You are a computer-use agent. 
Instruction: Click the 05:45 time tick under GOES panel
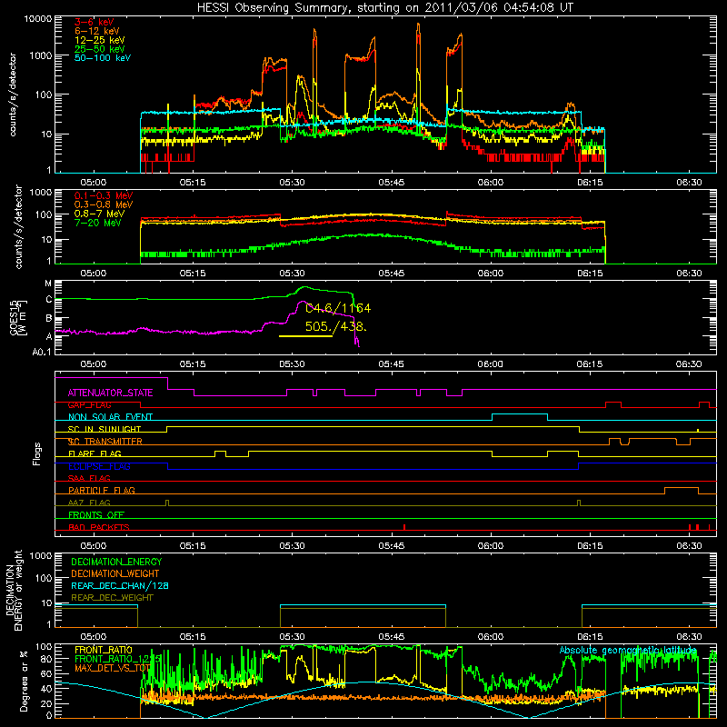point(392,364)
